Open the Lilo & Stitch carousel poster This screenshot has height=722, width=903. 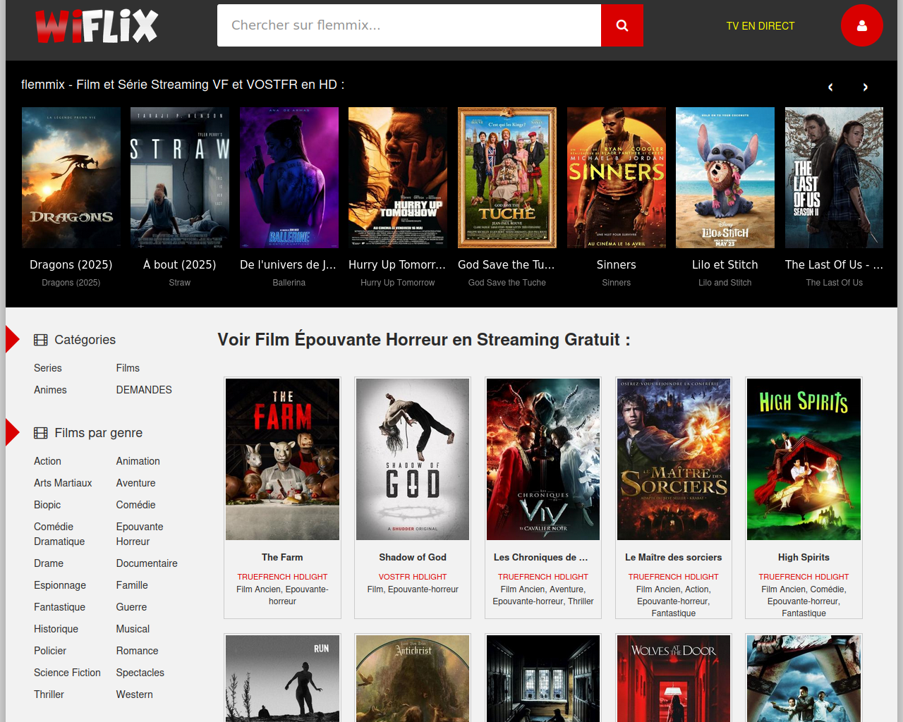tap(725, 178)
